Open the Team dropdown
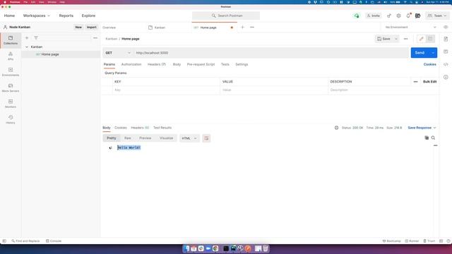Screen dimensions: 452x254 tap(437, 16)
